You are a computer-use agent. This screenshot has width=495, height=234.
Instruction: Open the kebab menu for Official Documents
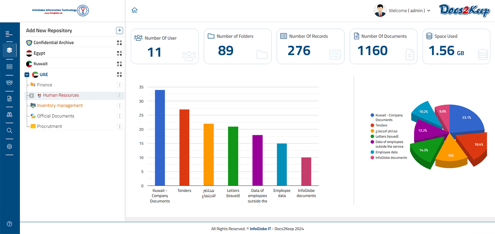120,116
